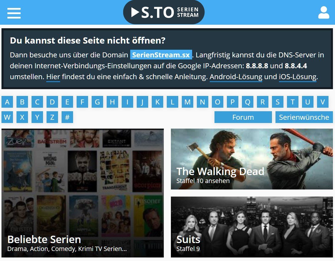This screenshot has width=335, height=261.
Task: Select the letter V filter
Action: pos(323,102)
